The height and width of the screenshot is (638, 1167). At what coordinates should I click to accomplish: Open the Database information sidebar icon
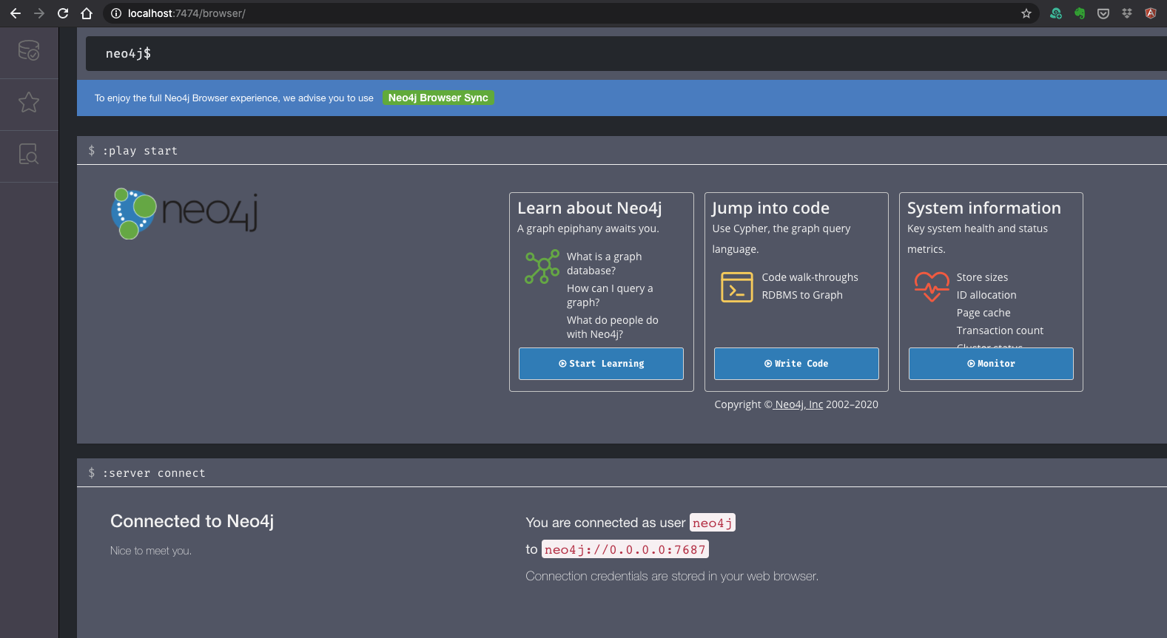pos(29,51)
